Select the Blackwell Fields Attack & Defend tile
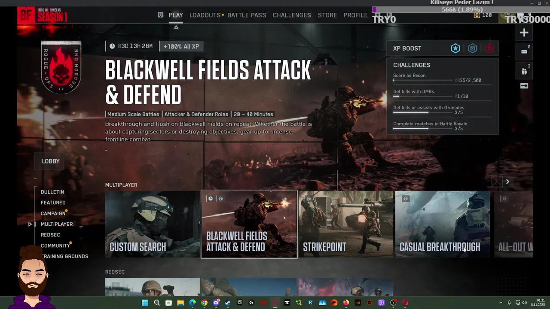 point(249,224)
